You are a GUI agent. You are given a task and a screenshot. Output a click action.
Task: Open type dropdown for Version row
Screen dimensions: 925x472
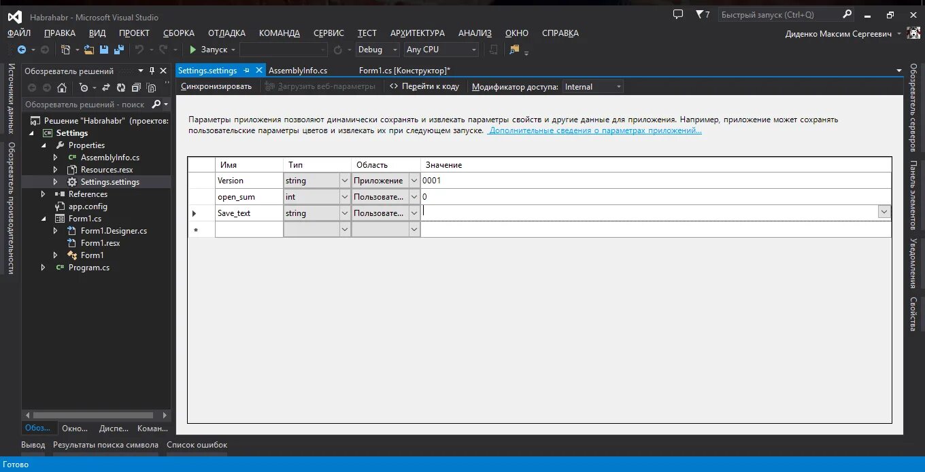pyautogui.click(x=344, y=181)
